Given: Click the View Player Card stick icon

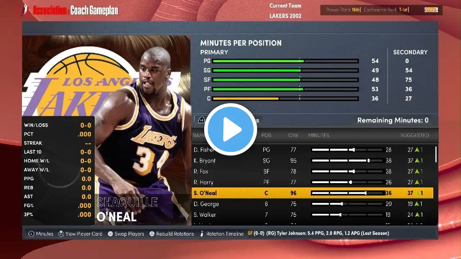Looking at the screenshot, I should tap(61, 234).
